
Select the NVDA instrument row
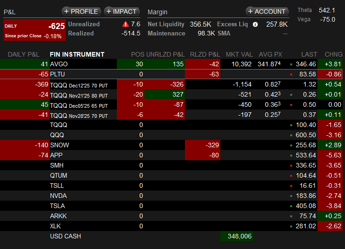point(171,196)
